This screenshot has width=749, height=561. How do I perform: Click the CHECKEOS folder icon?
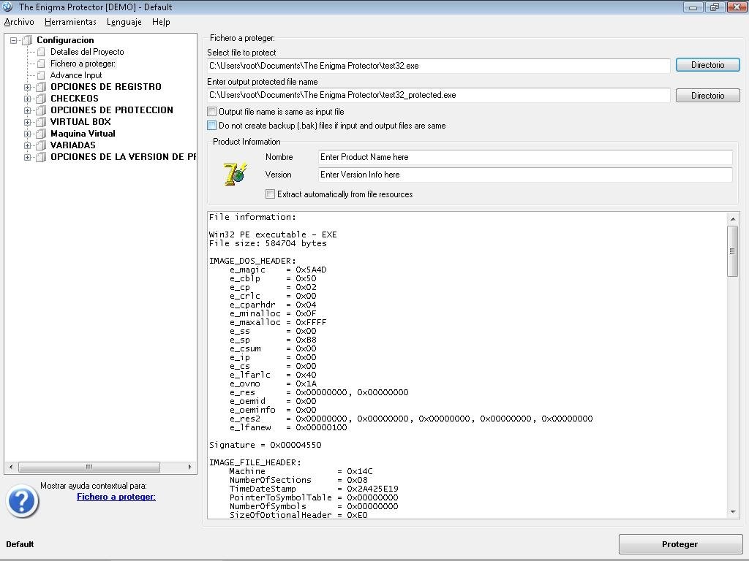coord(41,99)
